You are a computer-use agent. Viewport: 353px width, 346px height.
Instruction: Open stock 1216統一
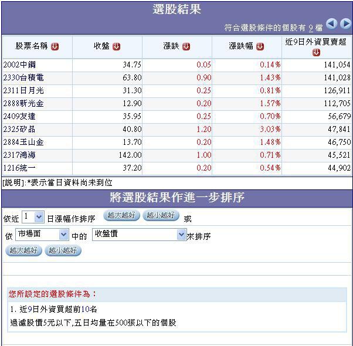pos(19,168)
